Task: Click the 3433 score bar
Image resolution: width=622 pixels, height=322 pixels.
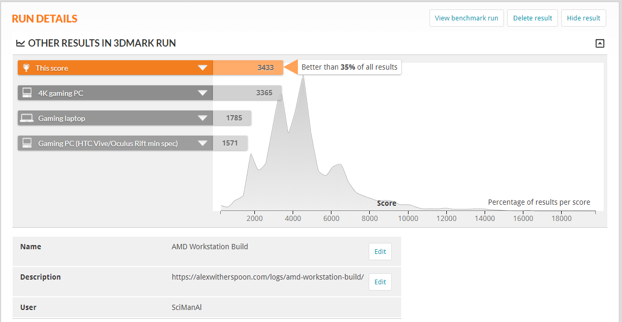Action: click(x=248, y=68)
